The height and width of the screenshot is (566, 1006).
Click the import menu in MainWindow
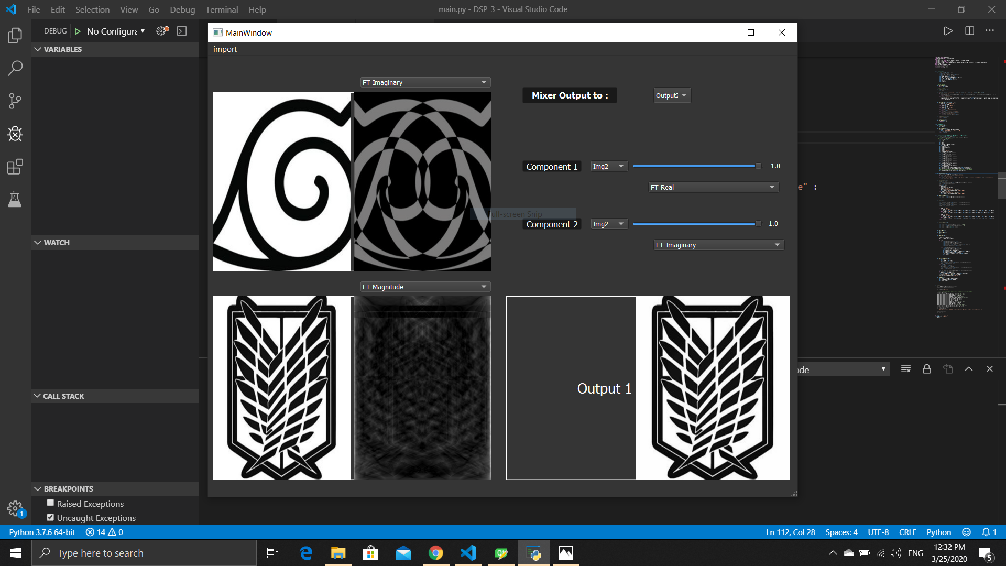point(225,49)
